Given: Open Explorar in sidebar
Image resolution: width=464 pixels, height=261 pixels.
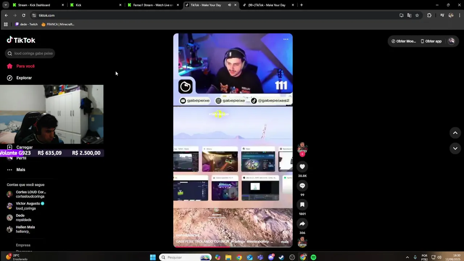Looking at the screenshot, I should coord(19,78).
